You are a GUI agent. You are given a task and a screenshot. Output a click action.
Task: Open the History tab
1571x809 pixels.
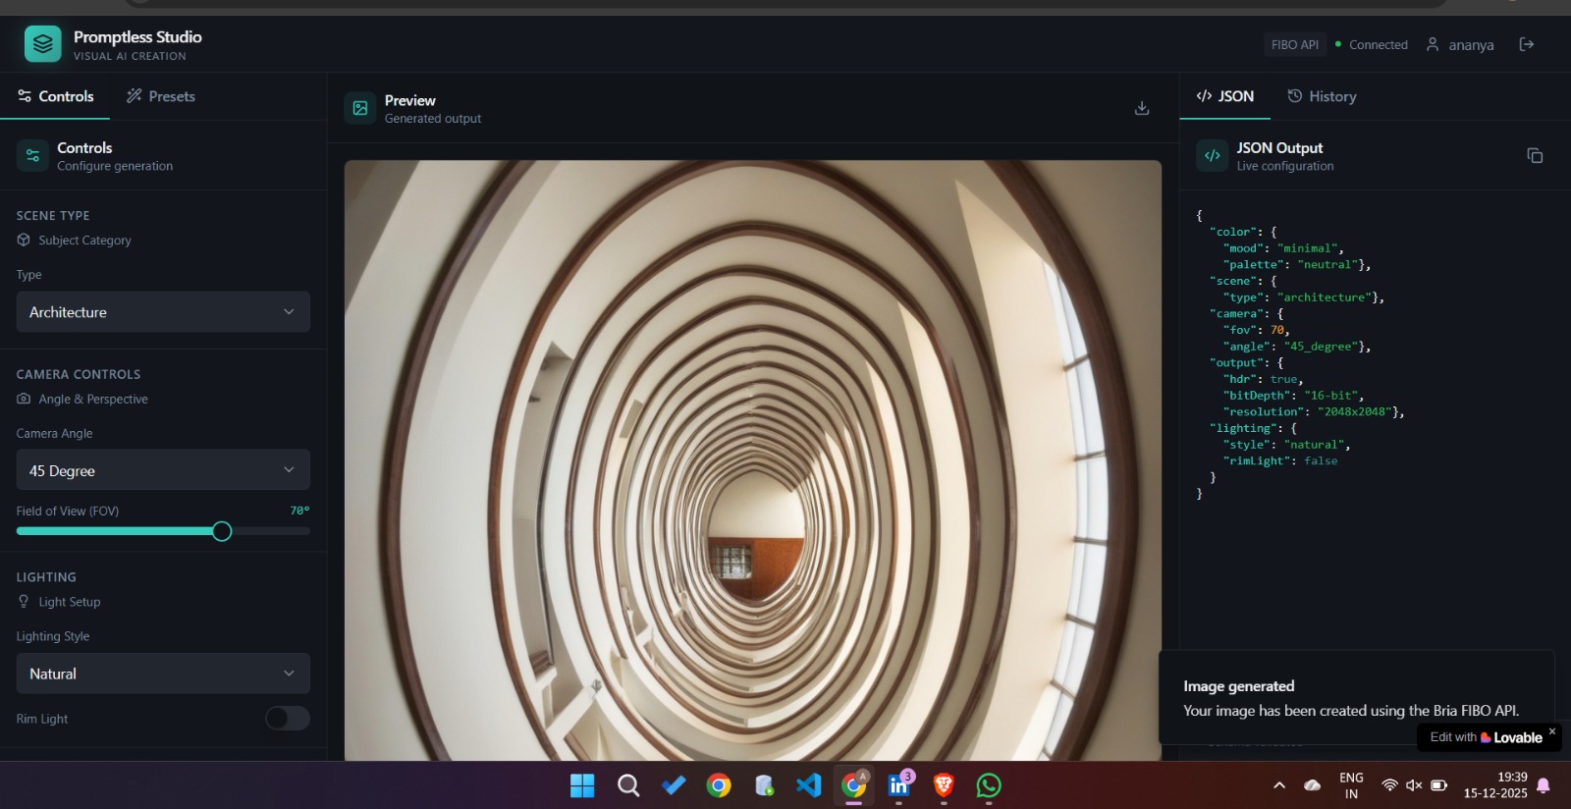(1322, 96)
